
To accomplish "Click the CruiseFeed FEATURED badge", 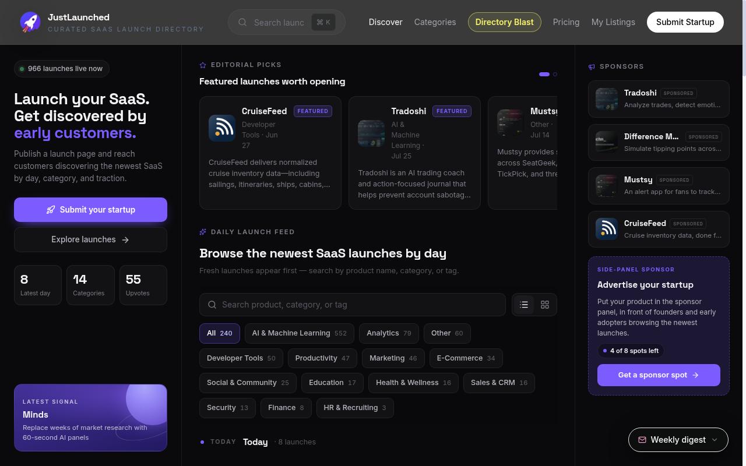I will (x=313, y=111).
